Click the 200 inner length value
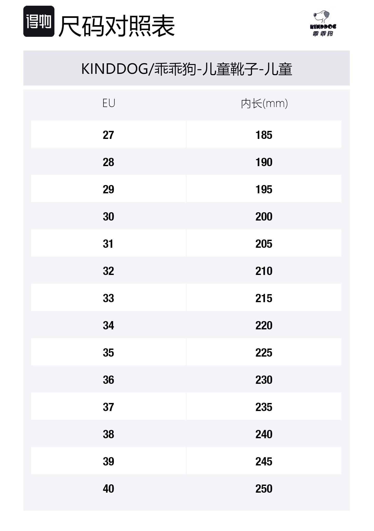374x531 pixels. coord(264,216)
